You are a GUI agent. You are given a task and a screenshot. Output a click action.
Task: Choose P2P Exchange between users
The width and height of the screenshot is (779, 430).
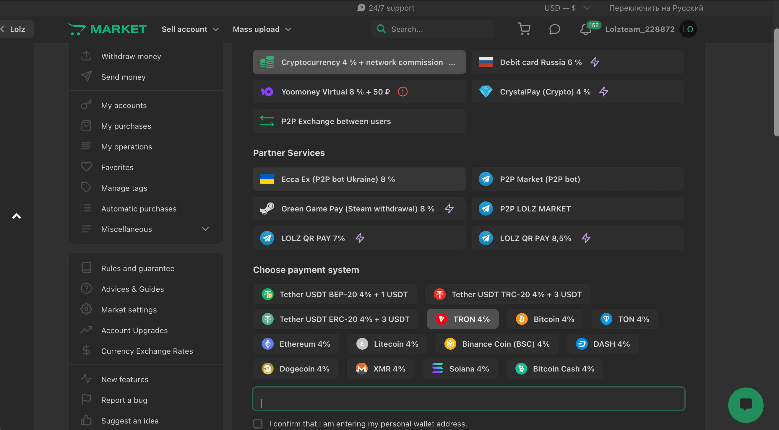359,121
